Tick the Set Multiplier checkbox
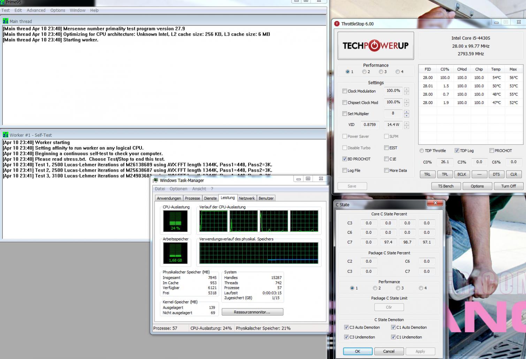This screenshot has height=359, width=526. tap(344, 114)
